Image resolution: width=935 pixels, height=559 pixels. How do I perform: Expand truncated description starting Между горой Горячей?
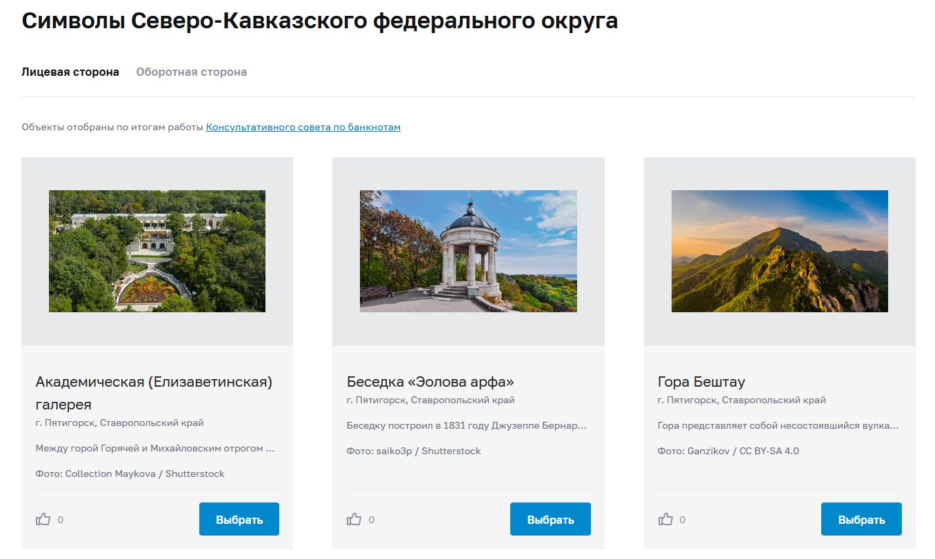[x=155, y=449]
